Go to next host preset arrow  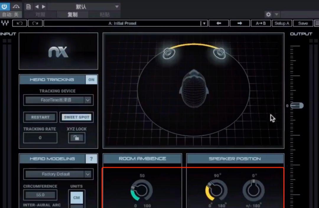tap(43, 7)
